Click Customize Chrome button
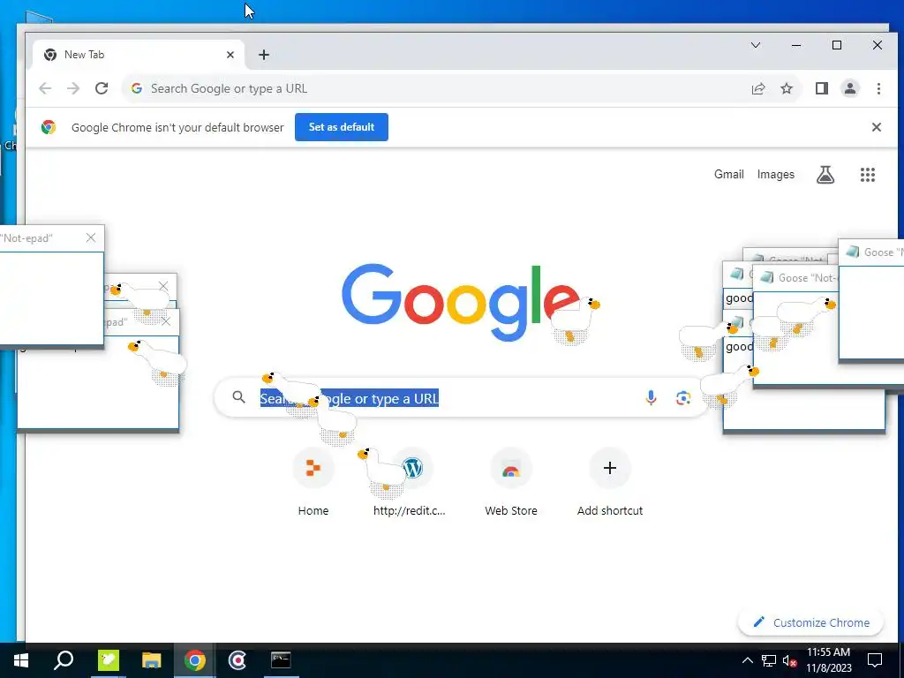The width and height of the screenshot is (904, 678). click(810, 622)
